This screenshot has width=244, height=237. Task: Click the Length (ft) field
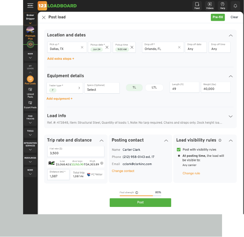pos(184,87)
